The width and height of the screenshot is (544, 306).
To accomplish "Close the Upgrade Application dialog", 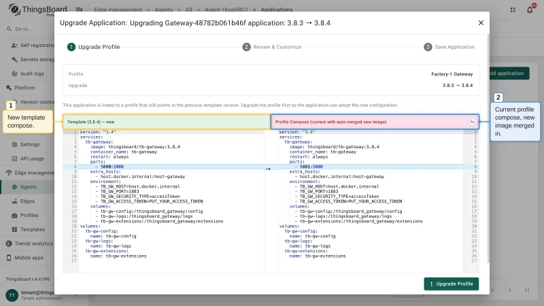I will (481, 23).
